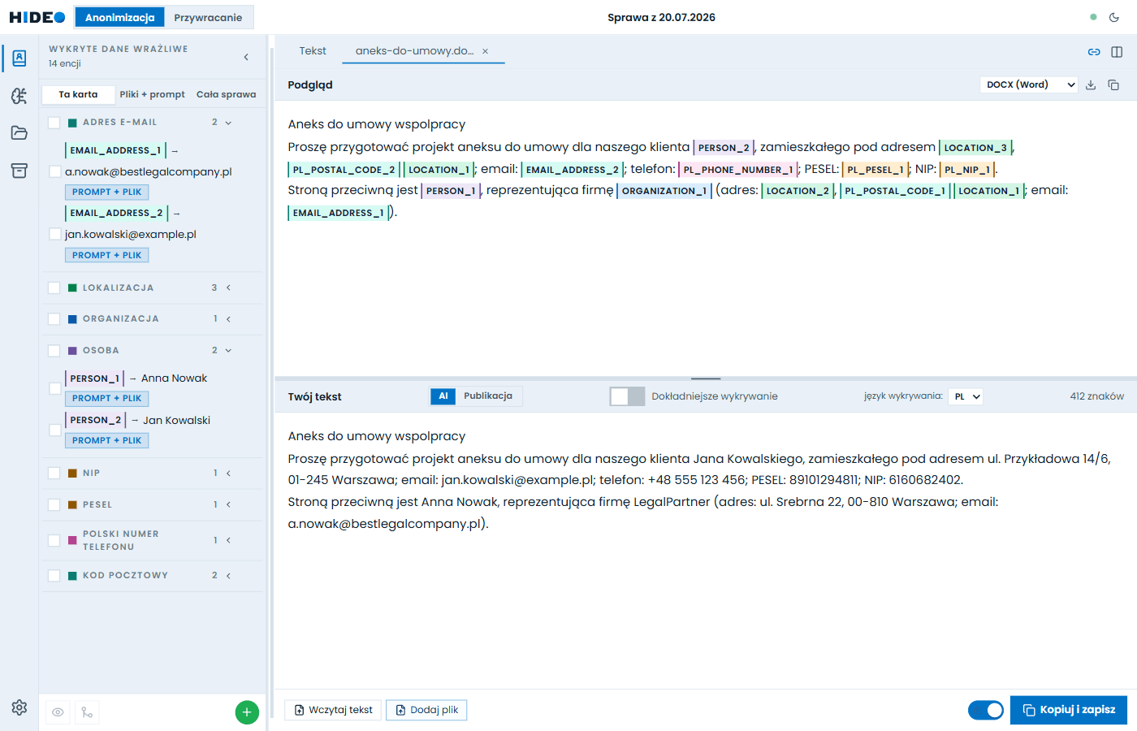Image resolution: width=1137 pixels, height=731 pixels.
Task: Open the detection language PL dropdown
Action: [x=966, y=396]
